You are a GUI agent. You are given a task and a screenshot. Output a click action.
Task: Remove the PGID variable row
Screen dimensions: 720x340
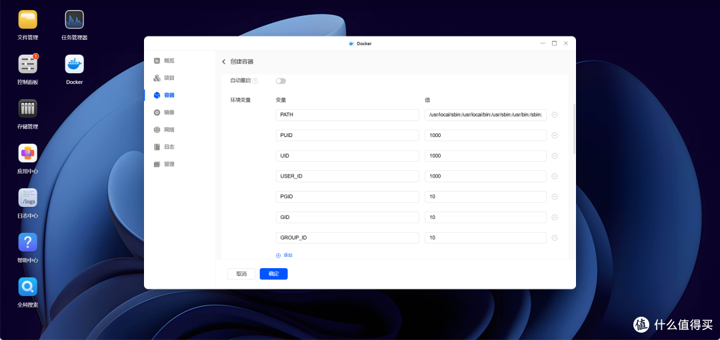(x=555, y=196)
